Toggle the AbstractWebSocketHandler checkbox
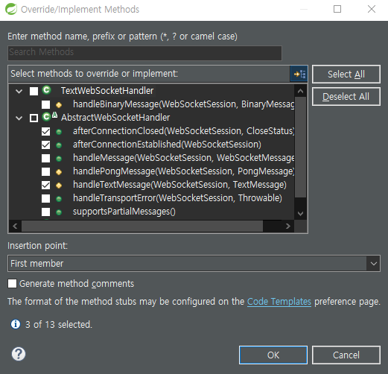 click(34, 118)
